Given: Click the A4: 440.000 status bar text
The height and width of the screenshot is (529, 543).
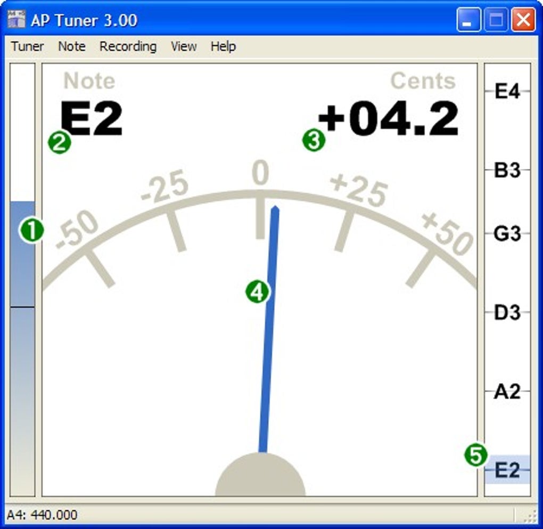Looking at the screenshot, I should (x=42, y=515).
